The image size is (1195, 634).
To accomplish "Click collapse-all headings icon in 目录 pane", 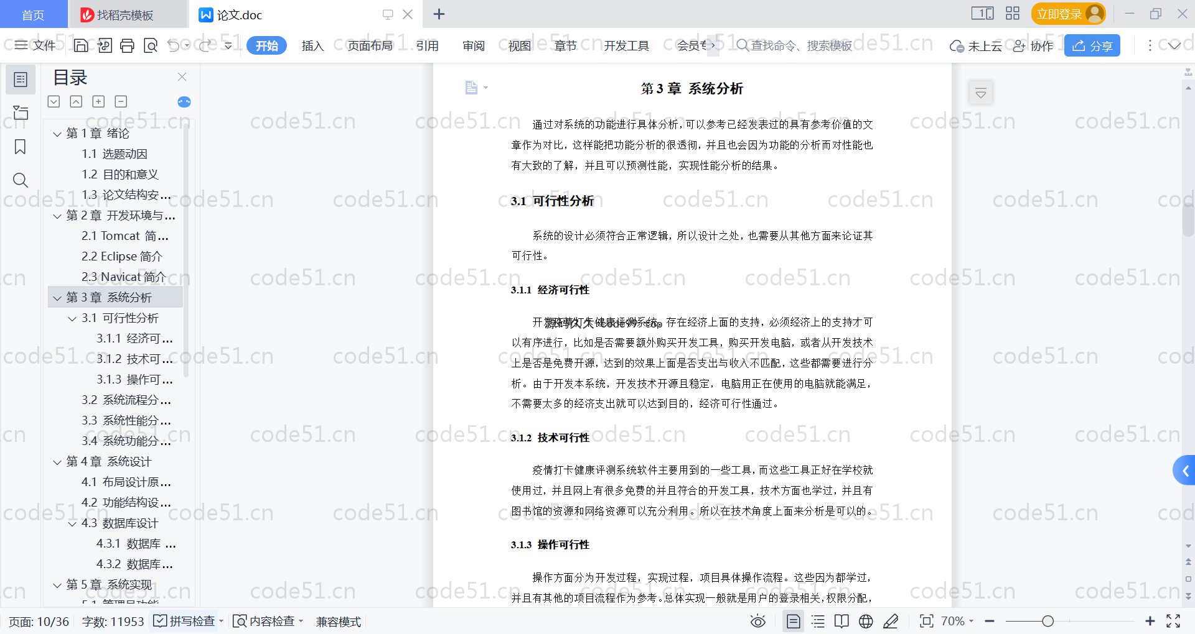I will [76, 101].
